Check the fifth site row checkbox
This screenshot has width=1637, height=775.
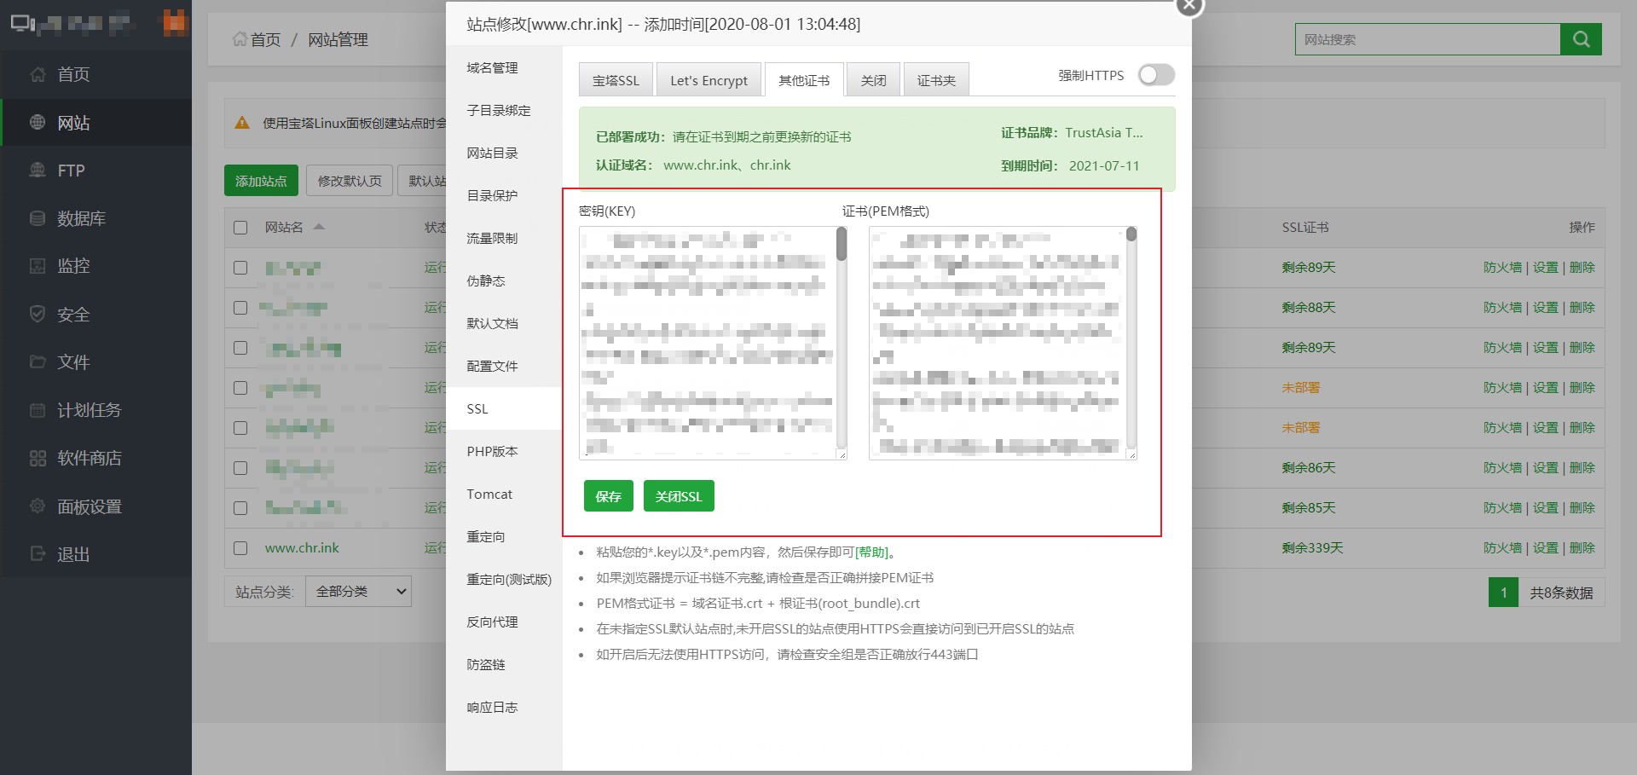coord(240,428)
